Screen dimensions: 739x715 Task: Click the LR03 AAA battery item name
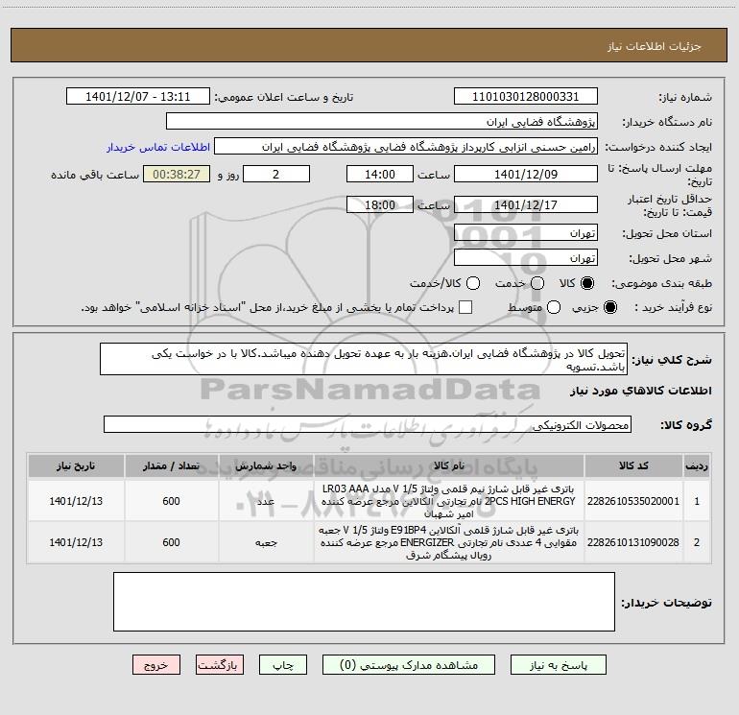pos(449,501)
